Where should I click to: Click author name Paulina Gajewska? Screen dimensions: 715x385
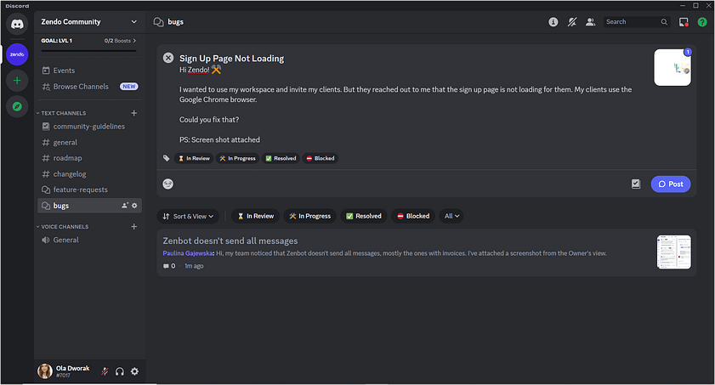[x=188, y=253]
